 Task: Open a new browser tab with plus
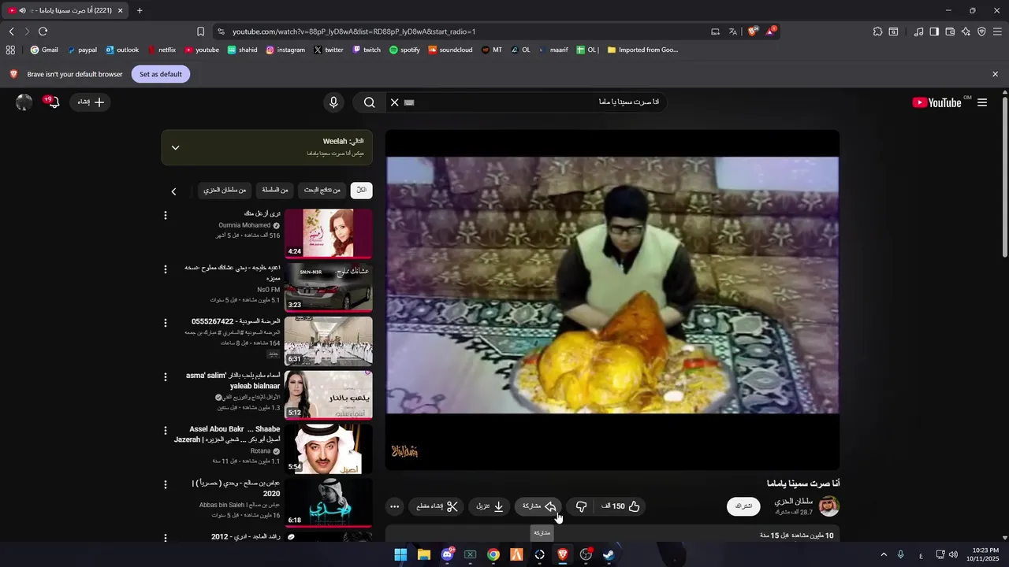pyautogui.click(x=140, y=10)
